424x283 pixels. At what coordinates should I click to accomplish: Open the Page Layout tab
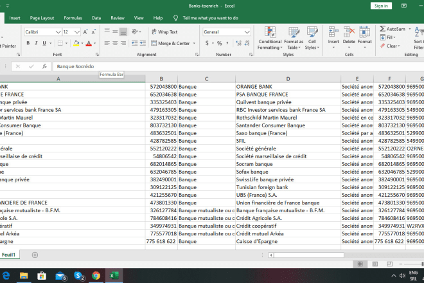point(42,18)
